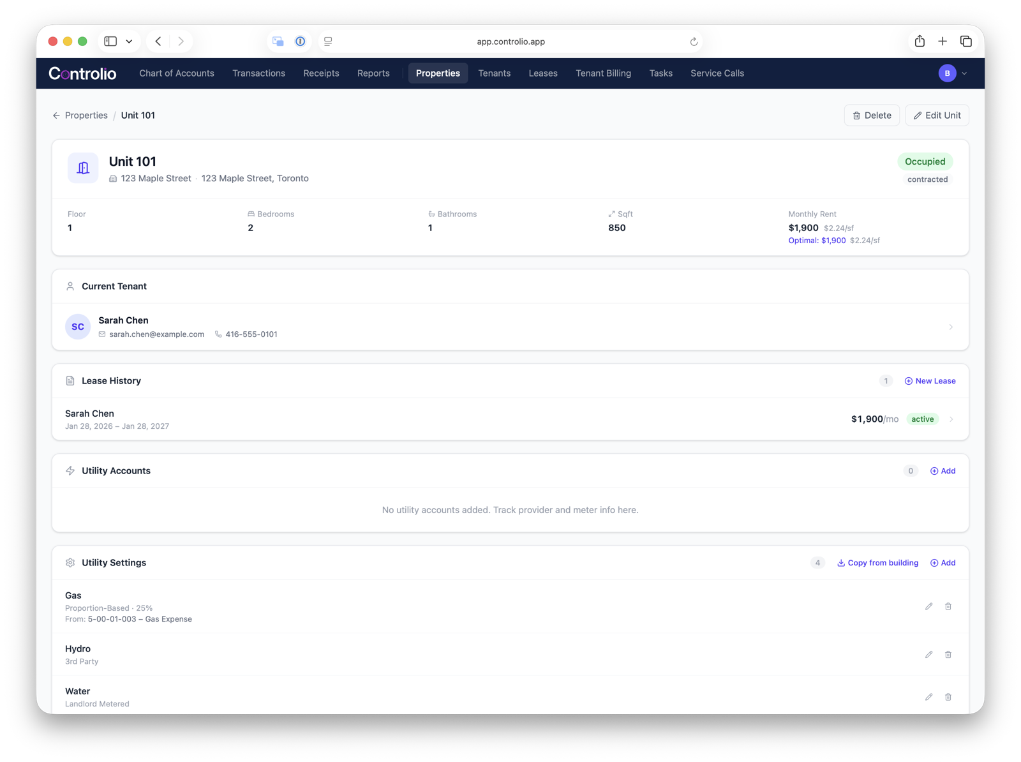1021x762 pixels.
Task: Click the Optimal: $1,900 rent text
Action: point(817,241)
